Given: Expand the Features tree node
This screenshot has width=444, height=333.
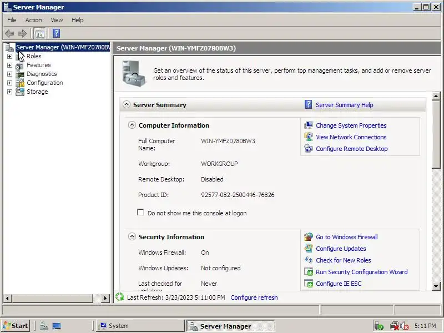Looking at the screenshot, I should tap(9, 65).
